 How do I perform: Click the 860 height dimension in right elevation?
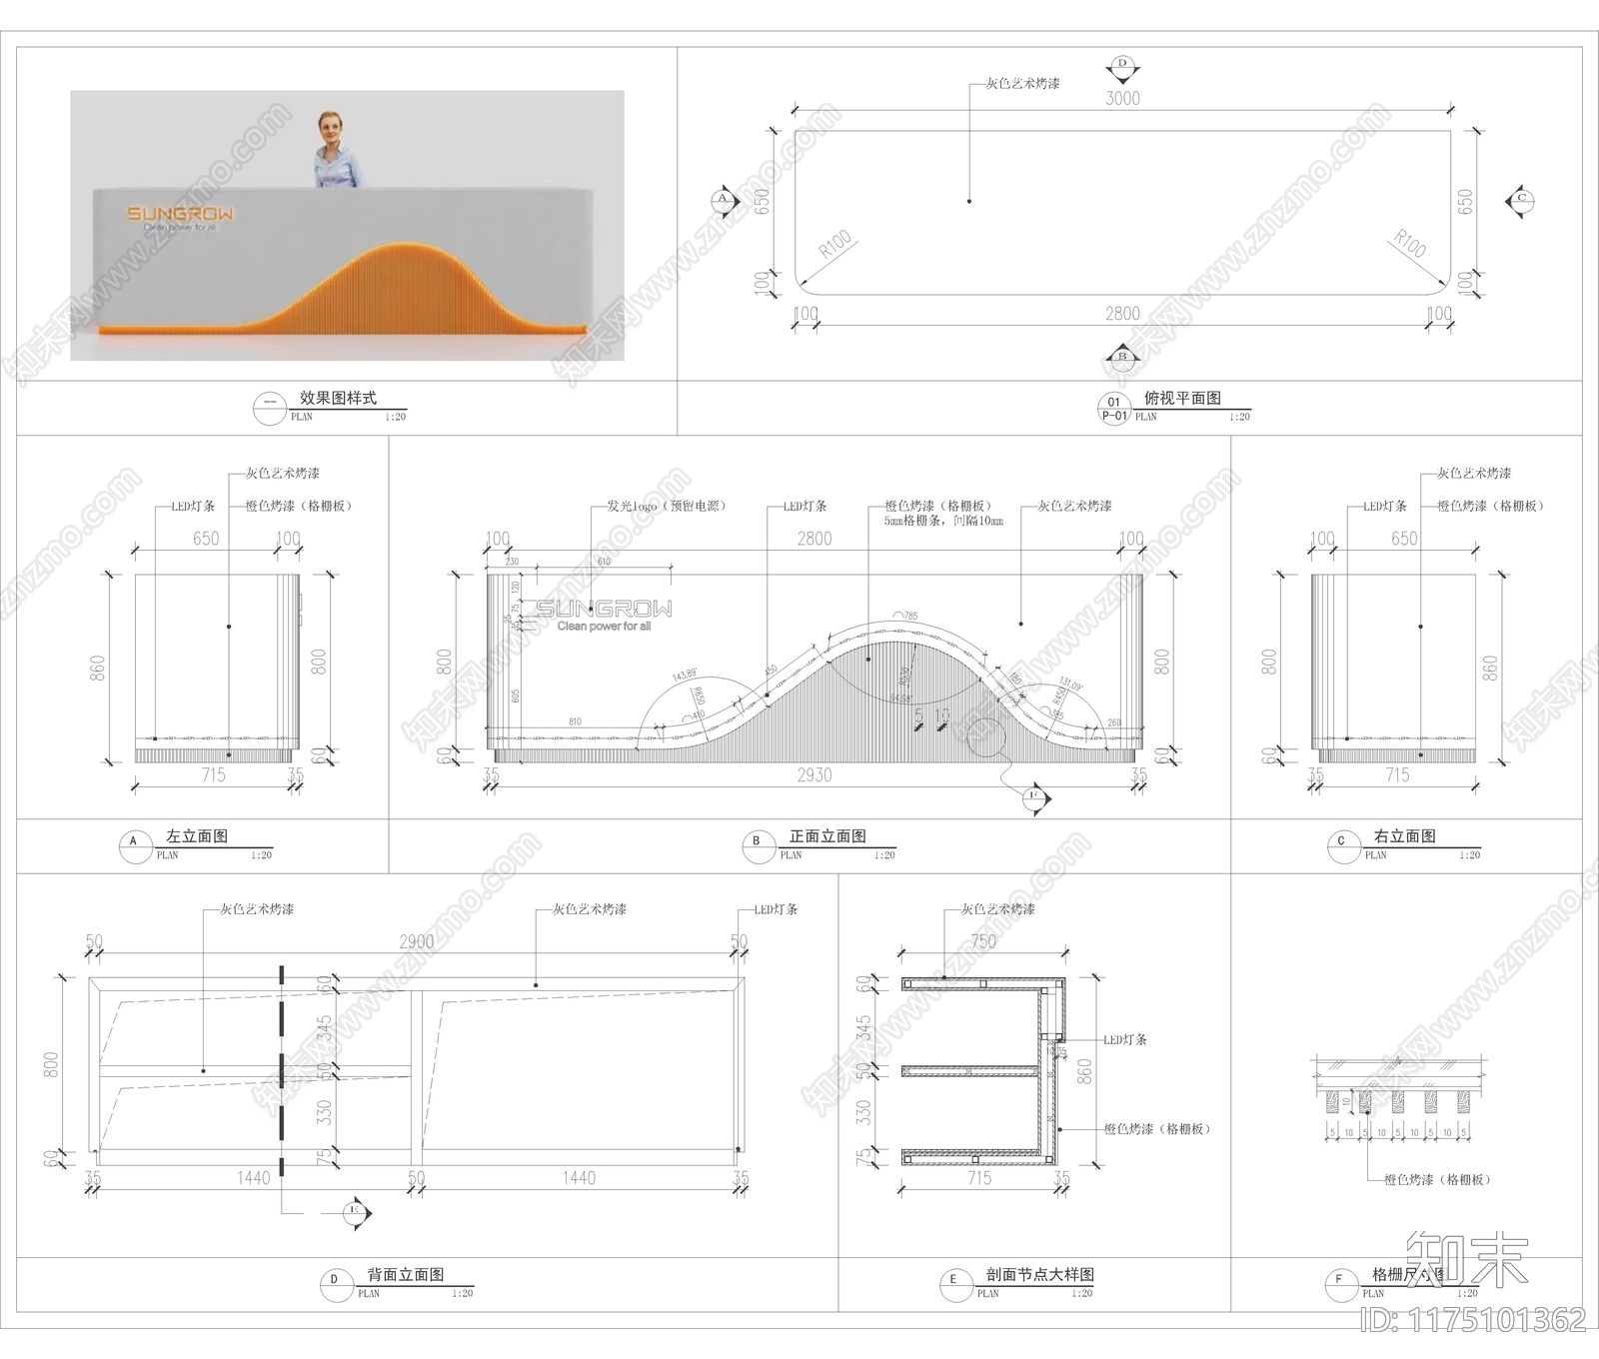(1490, 667)
